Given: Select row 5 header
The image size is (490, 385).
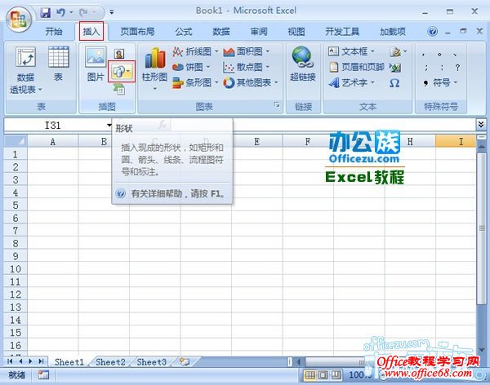Looking at the screenshot, I should [x=16, y=206].
